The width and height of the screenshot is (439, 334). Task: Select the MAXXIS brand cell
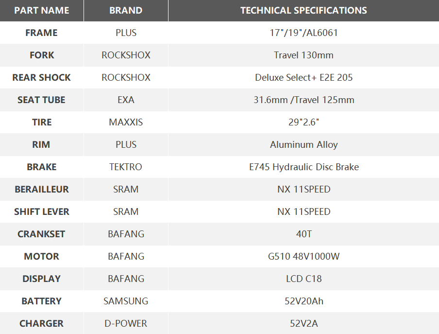(126, 122)
